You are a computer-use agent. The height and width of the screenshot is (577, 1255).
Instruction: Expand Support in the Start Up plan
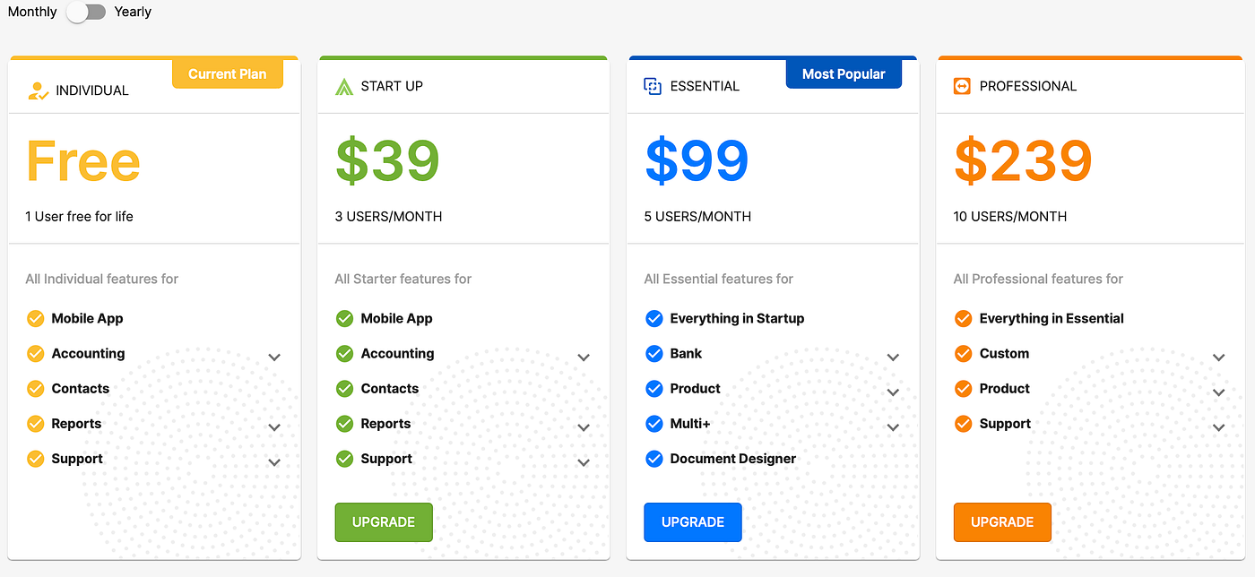[x=584, y=462]
